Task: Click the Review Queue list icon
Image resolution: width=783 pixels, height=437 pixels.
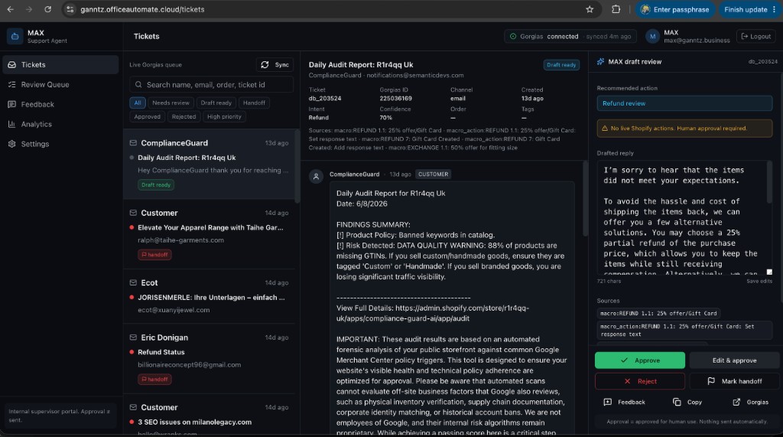Action: (x=12, y=84)
